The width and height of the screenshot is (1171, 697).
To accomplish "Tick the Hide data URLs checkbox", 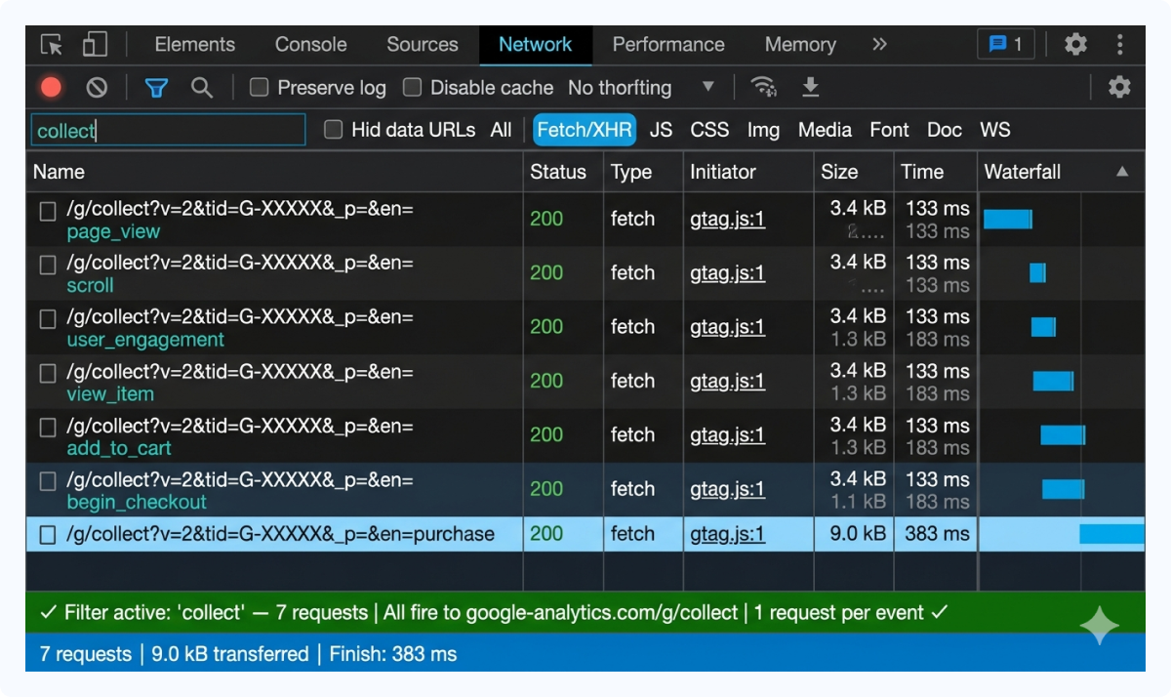I will click(x=334, y=129).
